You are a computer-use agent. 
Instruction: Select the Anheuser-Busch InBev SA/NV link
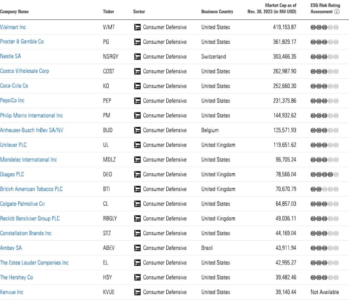point(32,130)
